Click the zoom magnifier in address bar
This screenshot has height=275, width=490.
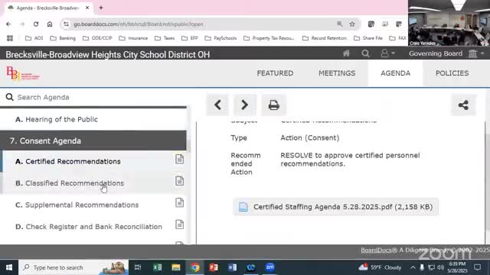340,24
